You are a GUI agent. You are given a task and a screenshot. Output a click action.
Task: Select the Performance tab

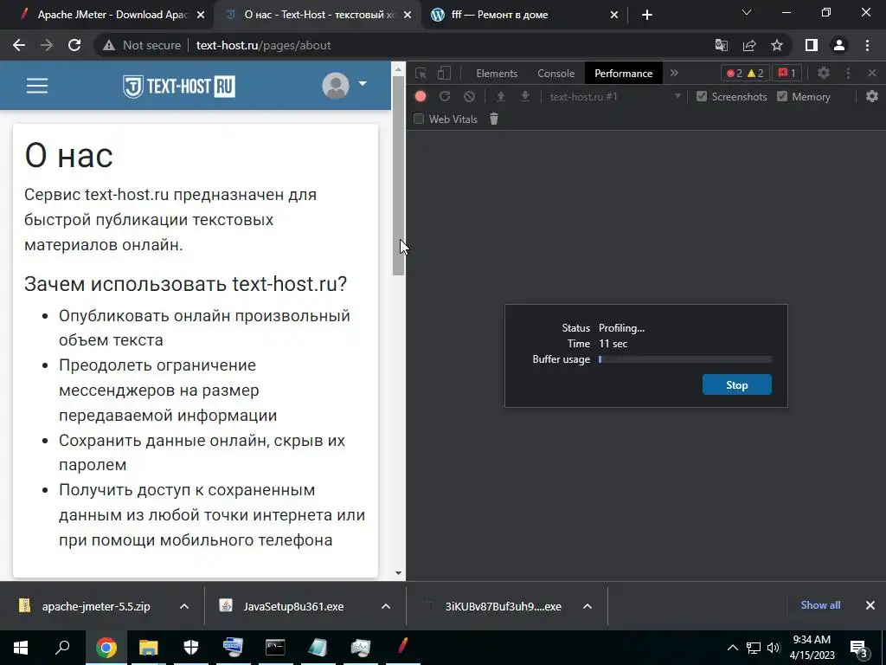pos(623,74)
